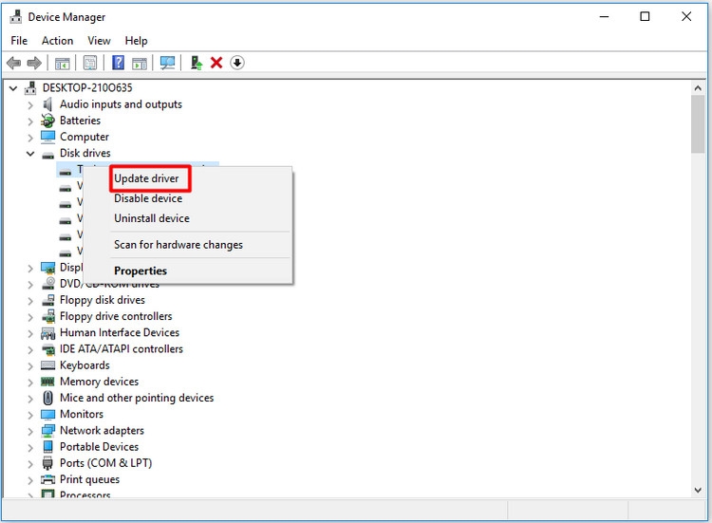Viewport: 712px width, 523px height.
Task: Expand Network adapters chevron
Action: 30,431
